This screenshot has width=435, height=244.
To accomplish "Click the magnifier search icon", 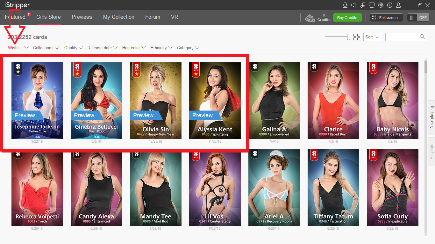I will tap(422, 37).
